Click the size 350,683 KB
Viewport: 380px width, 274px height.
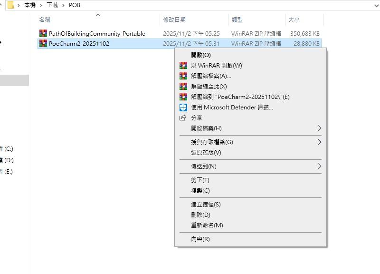(x=305, y=33)
